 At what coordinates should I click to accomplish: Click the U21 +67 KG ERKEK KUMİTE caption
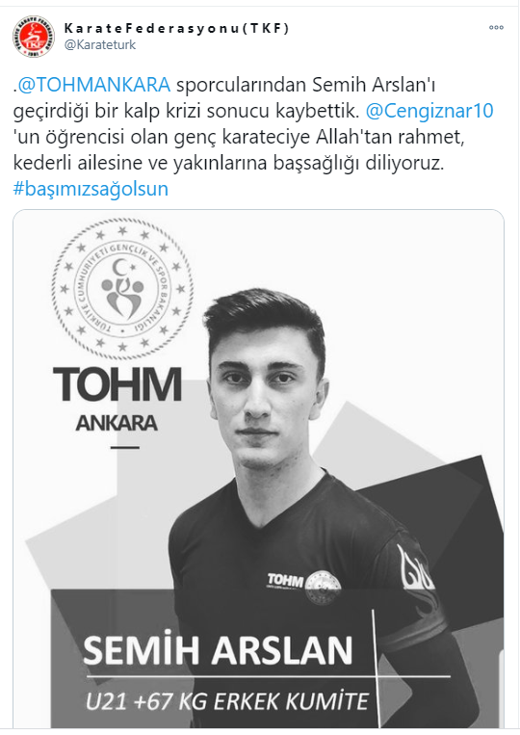[227, 701]
